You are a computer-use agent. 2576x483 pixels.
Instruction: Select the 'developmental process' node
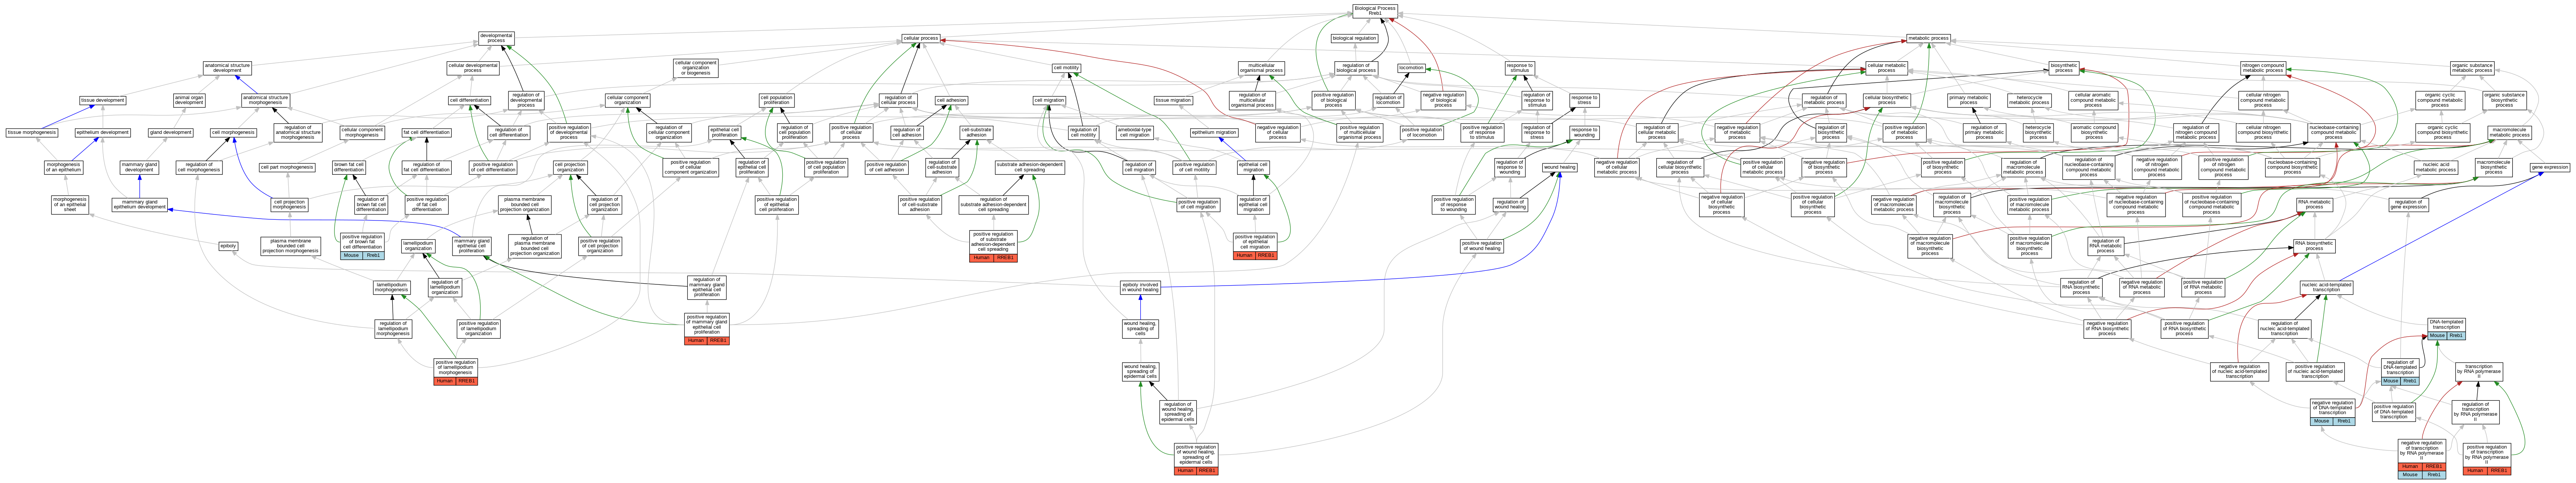496,38
